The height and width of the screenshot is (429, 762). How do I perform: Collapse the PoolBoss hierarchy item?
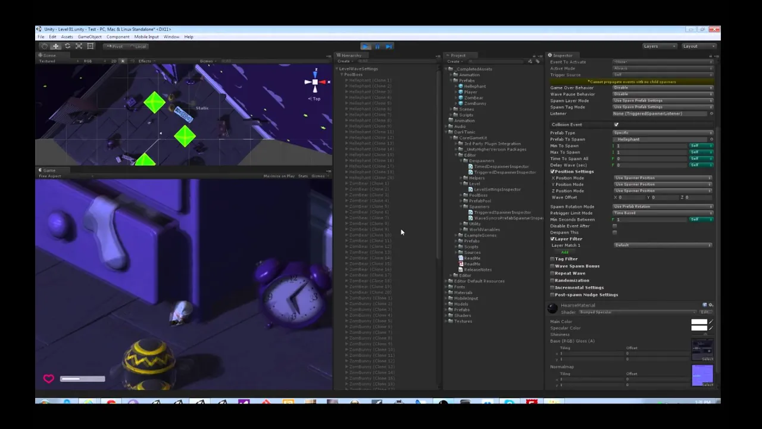pyautogui.click(x=342, y=75)
